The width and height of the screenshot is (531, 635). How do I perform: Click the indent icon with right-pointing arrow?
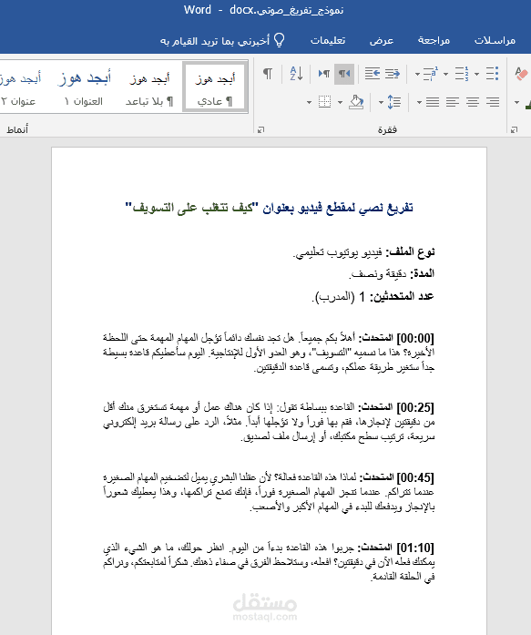coord(393,74)
